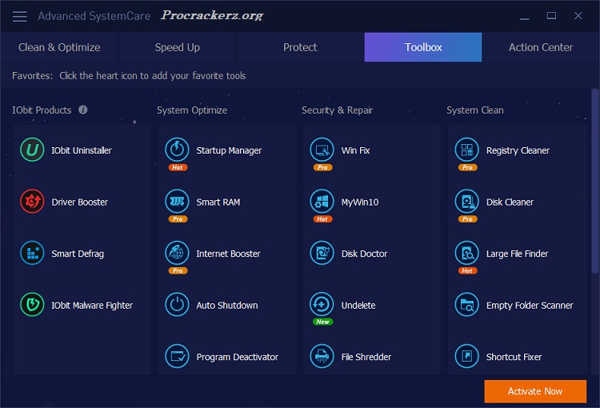Open the hamburger main menu

[x=20, y=16]
